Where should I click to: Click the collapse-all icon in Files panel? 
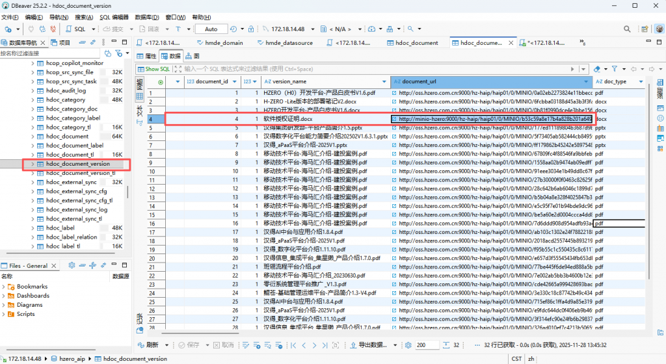coord(83,266)
